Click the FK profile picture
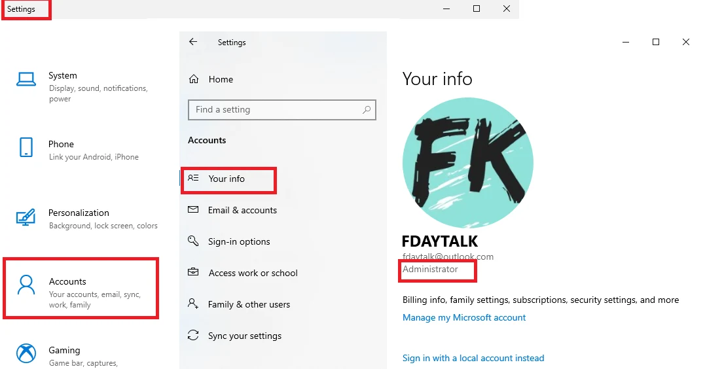Screen dimensions: 705x369 tap(468, 163)
